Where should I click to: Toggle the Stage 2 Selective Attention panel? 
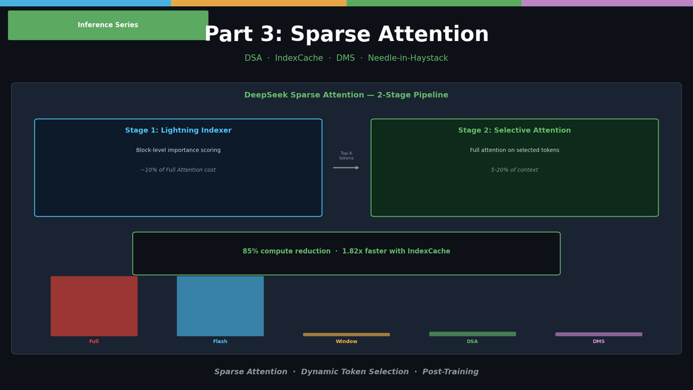(514, 167)
